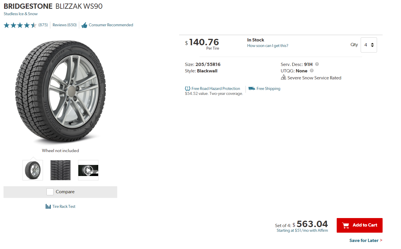
Task: Select the tread pattern thumbnail
Action: pyautogui.click(x=61, y=170)
